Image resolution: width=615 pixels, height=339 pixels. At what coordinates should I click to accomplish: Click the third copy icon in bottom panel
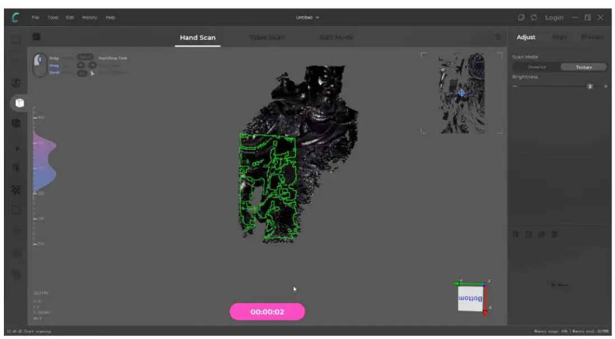pyautogui.click(x=541, y=234)
